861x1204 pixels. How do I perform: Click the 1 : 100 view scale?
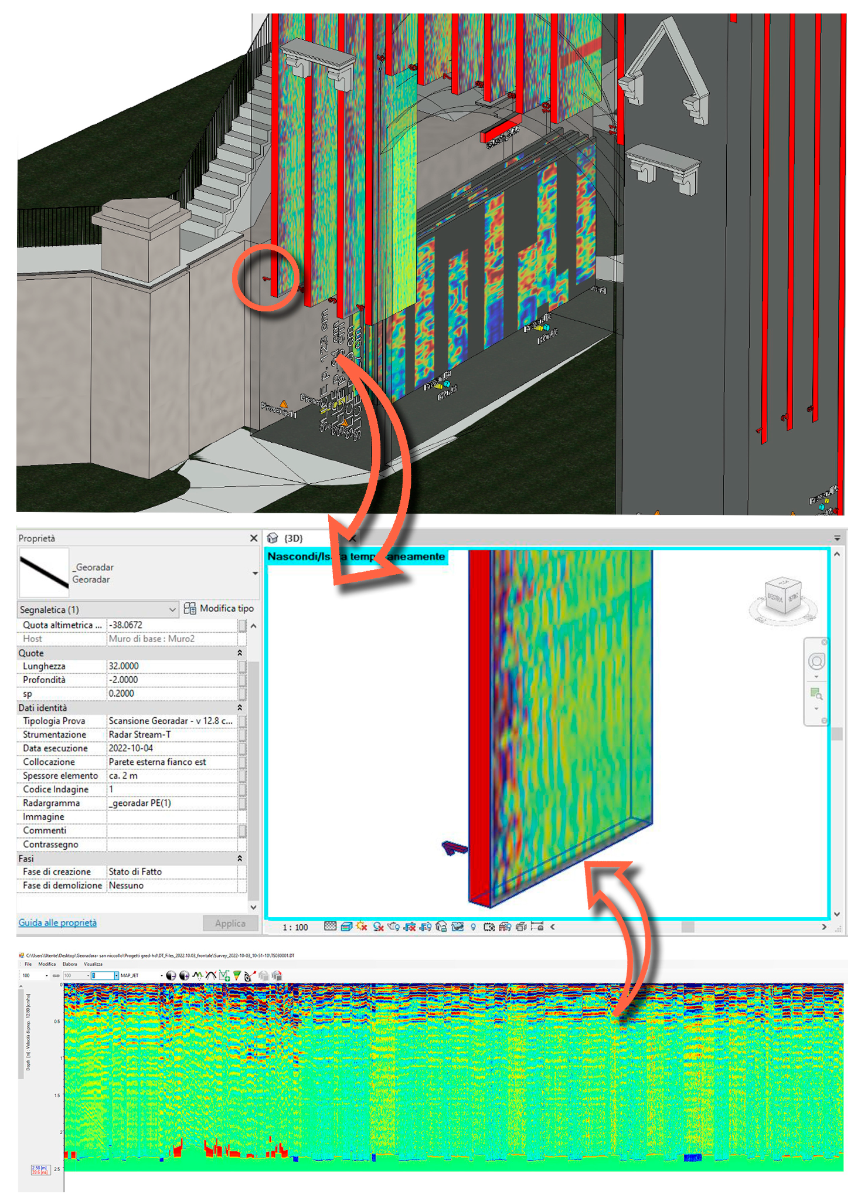pyautogui.click(x=295, y=927)
